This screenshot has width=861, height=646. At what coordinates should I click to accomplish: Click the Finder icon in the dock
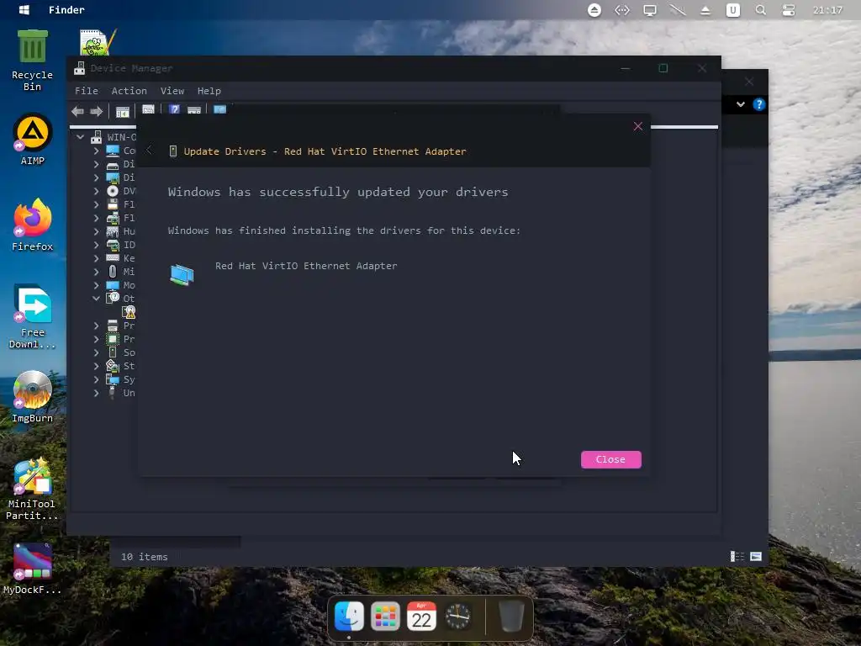point(349,616)
